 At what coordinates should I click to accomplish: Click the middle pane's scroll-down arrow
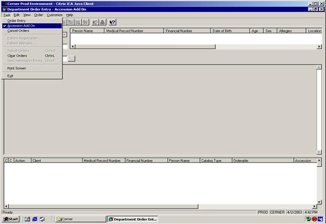[x=319, y=152]
